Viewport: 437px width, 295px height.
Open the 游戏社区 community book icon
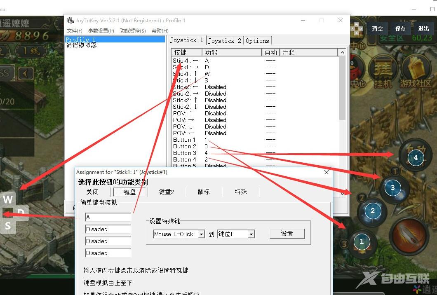415,71
